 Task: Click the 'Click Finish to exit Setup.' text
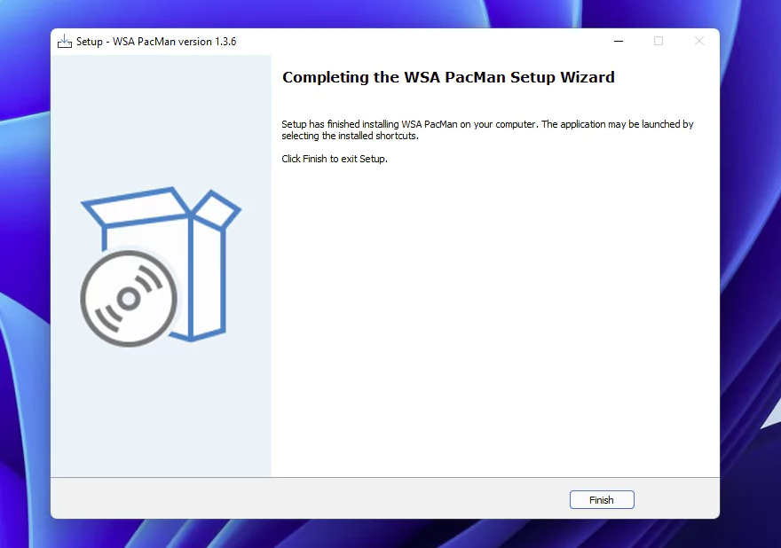click(x=335, y=159)
